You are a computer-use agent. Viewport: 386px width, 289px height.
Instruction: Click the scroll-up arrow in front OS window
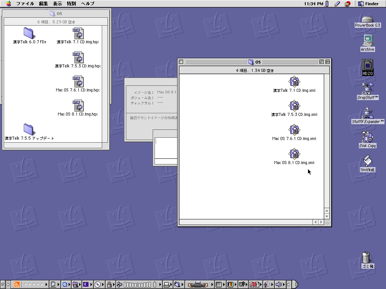click(327, 211)
